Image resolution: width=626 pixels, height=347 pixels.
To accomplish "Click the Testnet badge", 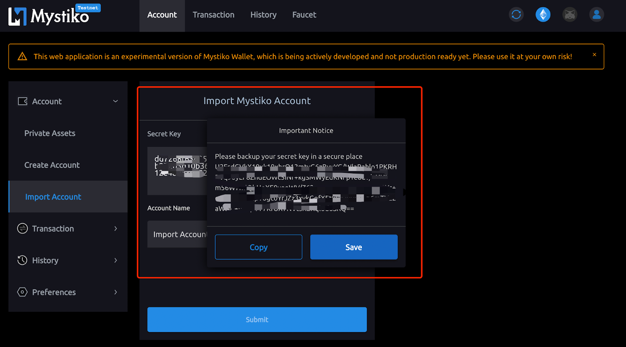I will coord(88,8).
